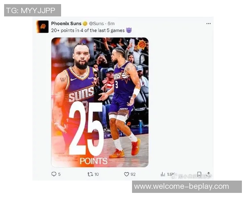Image resolution: width=246 pixels, height=197 pixels.
Task: Open the 6m timestamp link
Action: [x=111, y=23]
